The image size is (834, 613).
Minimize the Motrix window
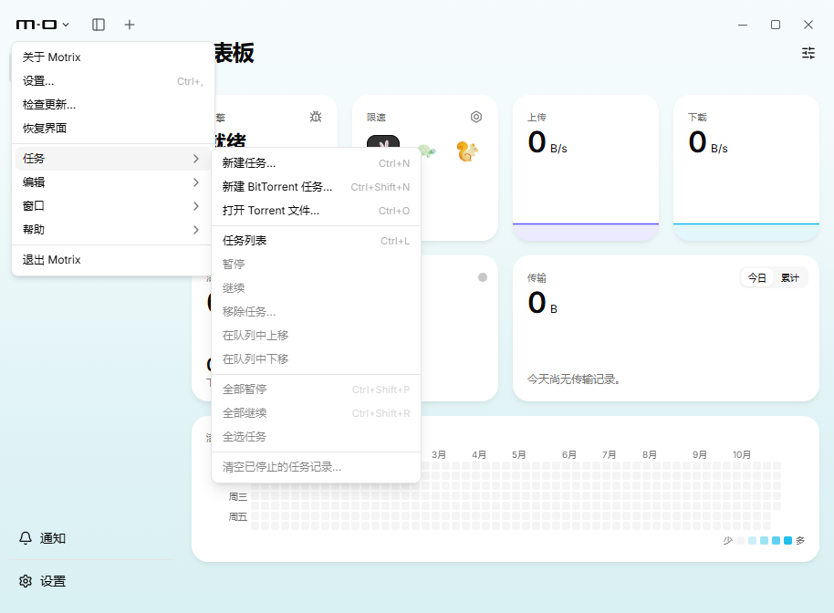click(x=743, y=25)
